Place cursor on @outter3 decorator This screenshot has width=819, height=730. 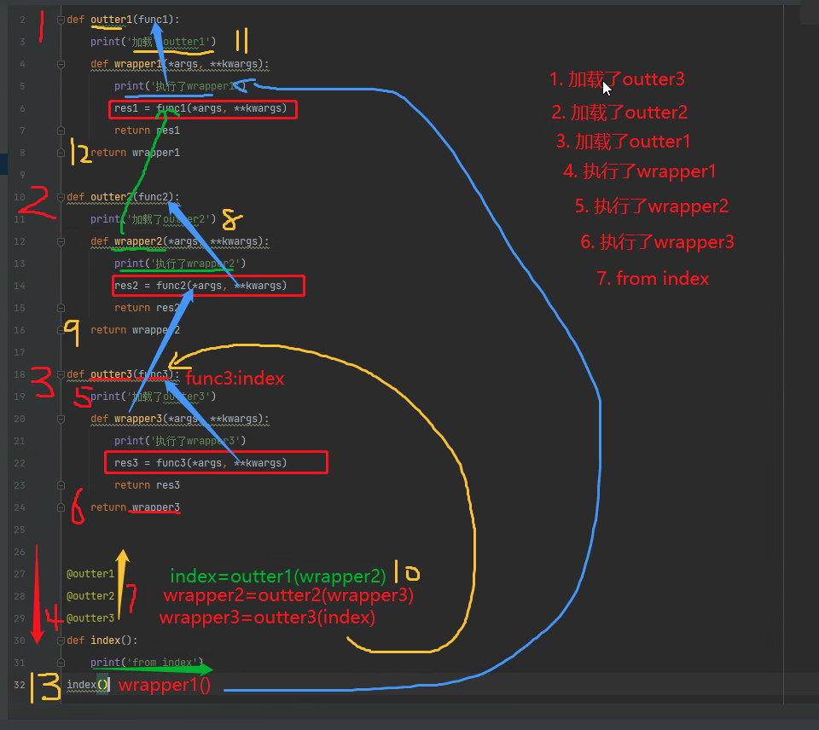click(90, 617)
